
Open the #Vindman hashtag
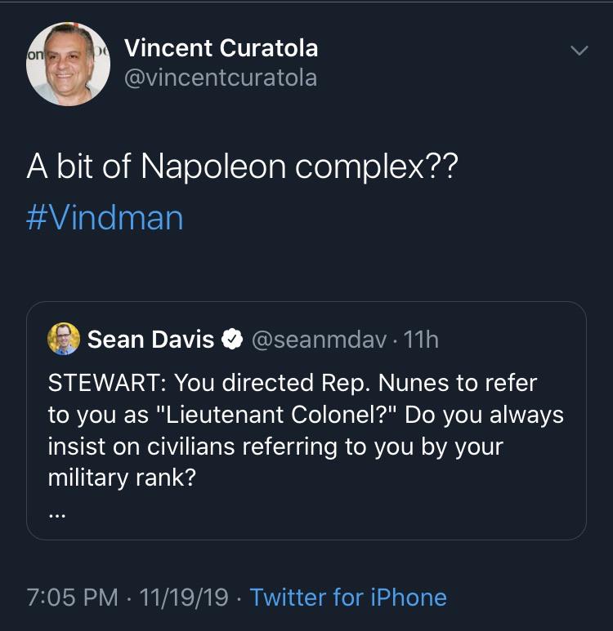[x=105, y=218]
